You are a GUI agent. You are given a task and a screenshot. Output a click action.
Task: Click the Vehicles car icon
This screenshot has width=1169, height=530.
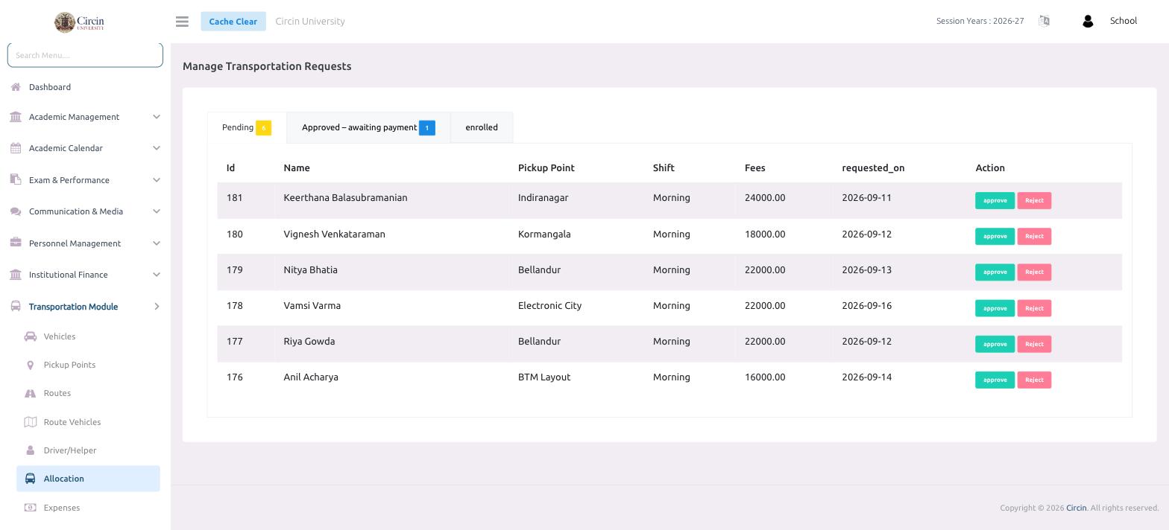tap(31, 336)
